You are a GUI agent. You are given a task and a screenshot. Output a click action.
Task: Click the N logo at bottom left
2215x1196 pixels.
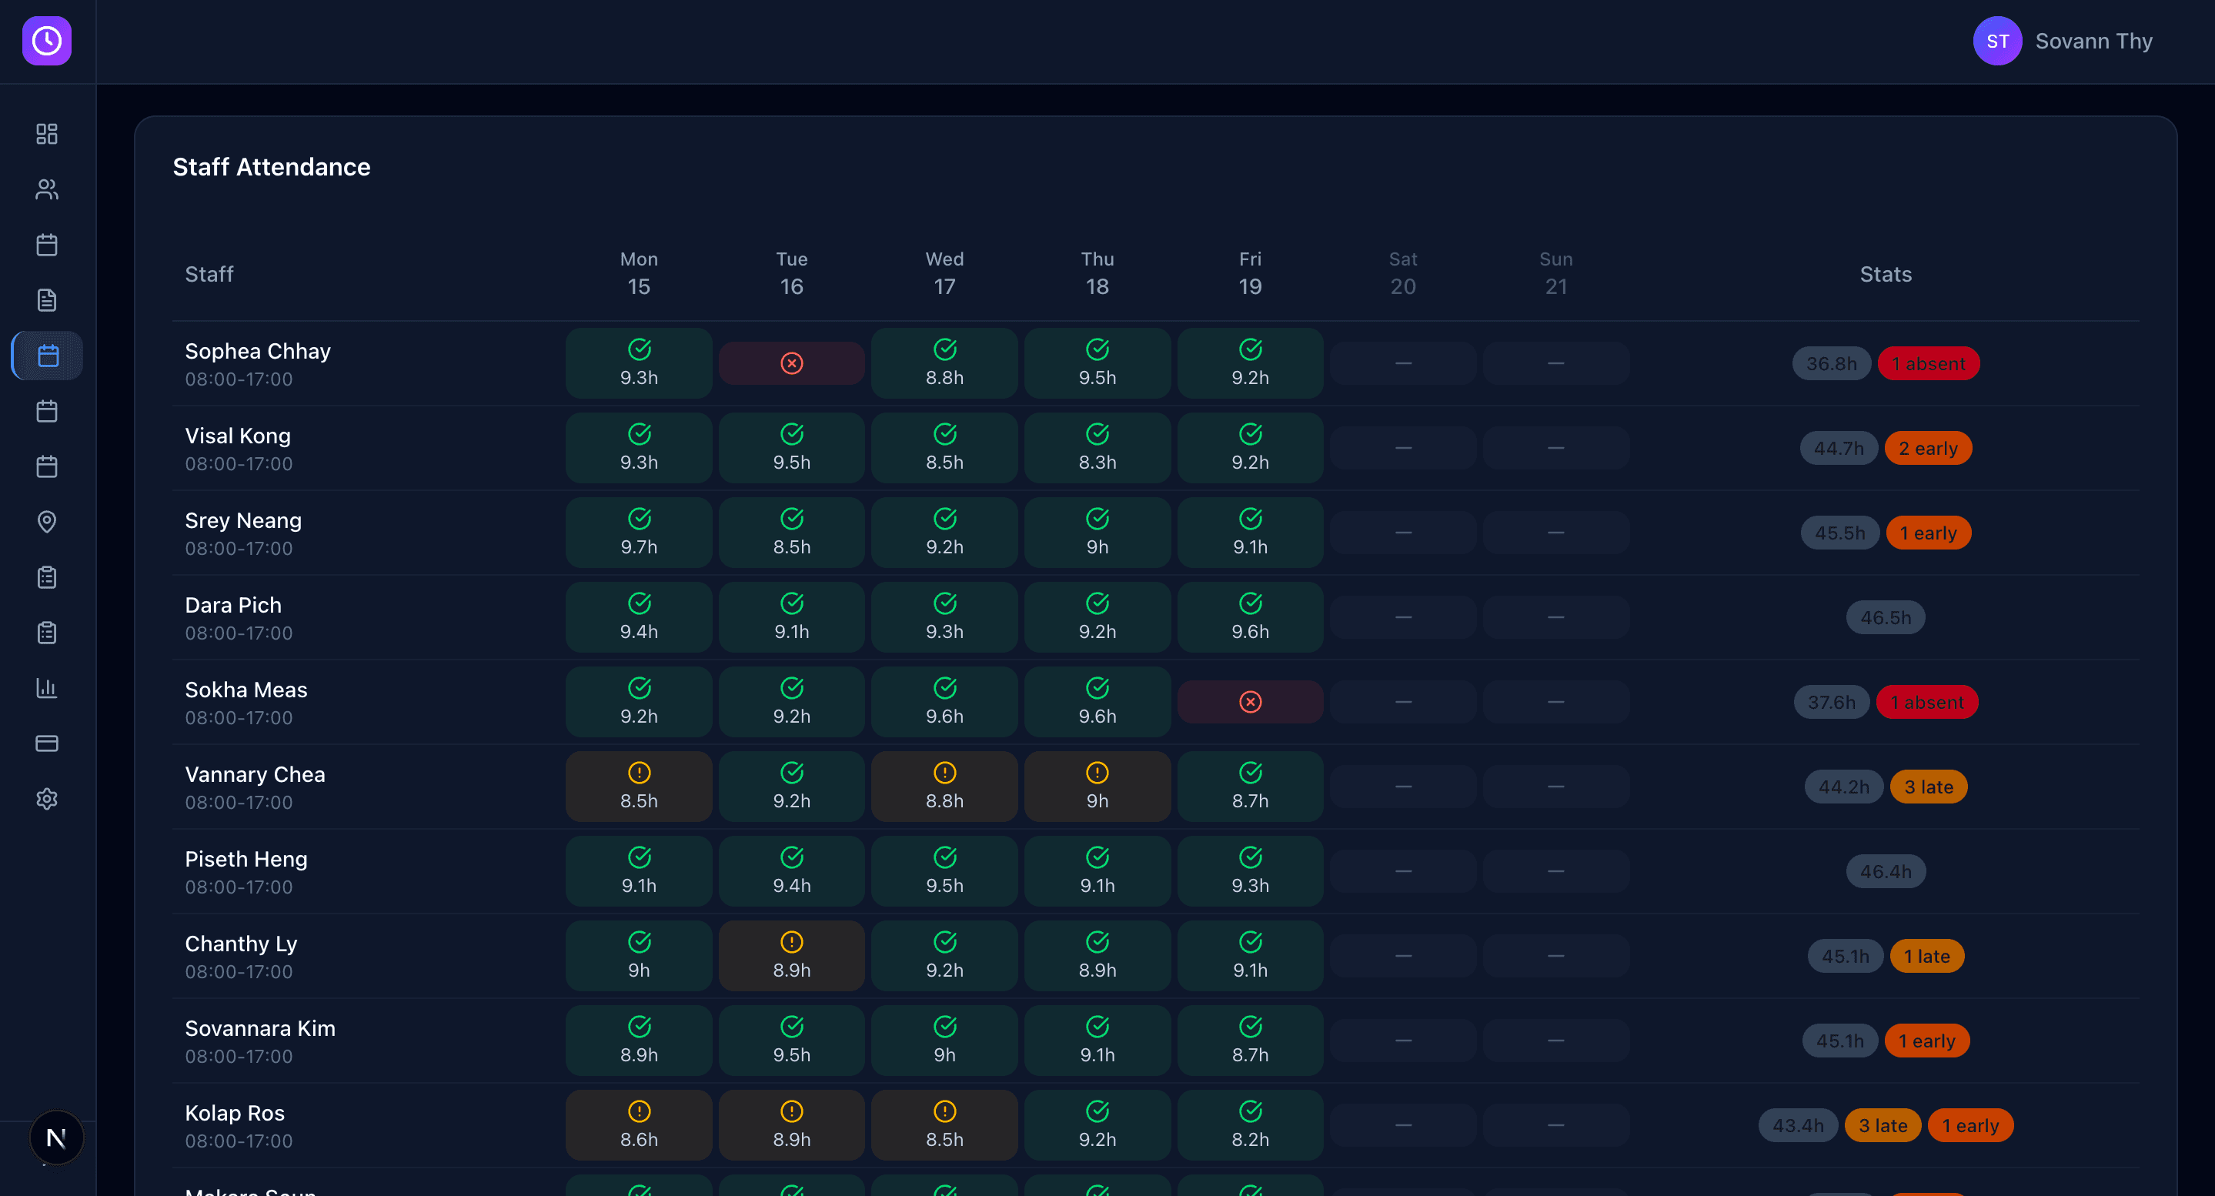(x=56, y=1138)
